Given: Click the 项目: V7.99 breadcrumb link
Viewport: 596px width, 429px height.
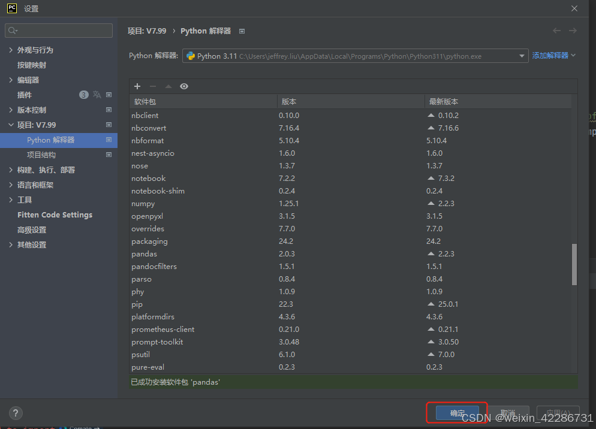Looking at the screenshot, I should point(147,31).
